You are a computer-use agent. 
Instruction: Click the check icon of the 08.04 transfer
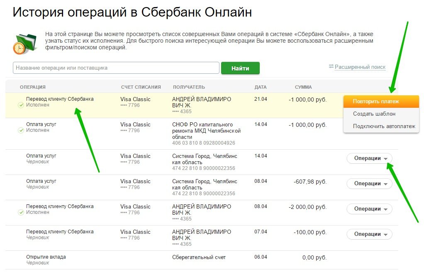pyautogui.click(x=21, y=212)
